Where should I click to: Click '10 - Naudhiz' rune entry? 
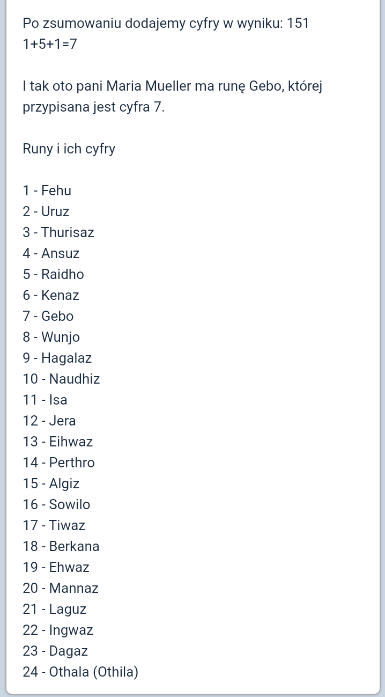click(62, 379)
